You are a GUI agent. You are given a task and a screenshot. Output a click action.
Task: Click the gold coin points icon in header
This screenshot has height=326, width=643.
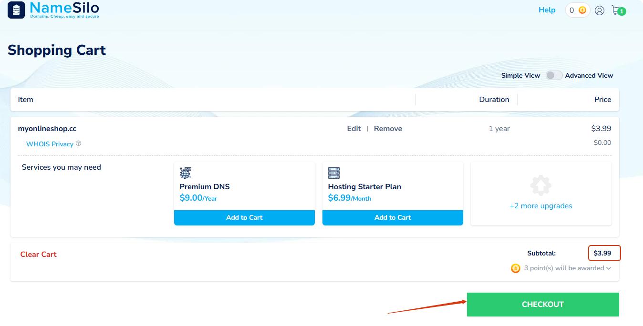coord(582,10)
